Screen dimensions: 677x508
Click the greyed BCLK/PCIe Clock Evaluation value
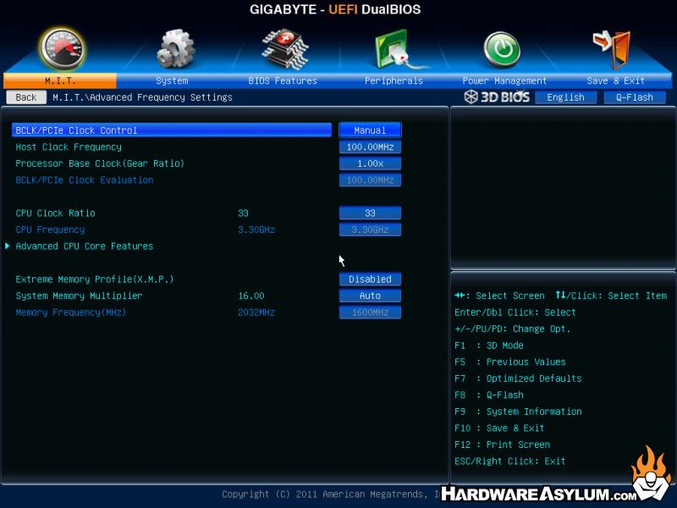click(x=370, y=179)
